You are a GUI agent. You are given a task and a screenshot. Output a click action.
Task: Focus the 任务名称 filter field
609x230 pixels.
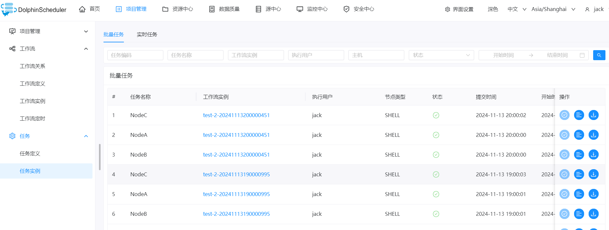(195, 55)
